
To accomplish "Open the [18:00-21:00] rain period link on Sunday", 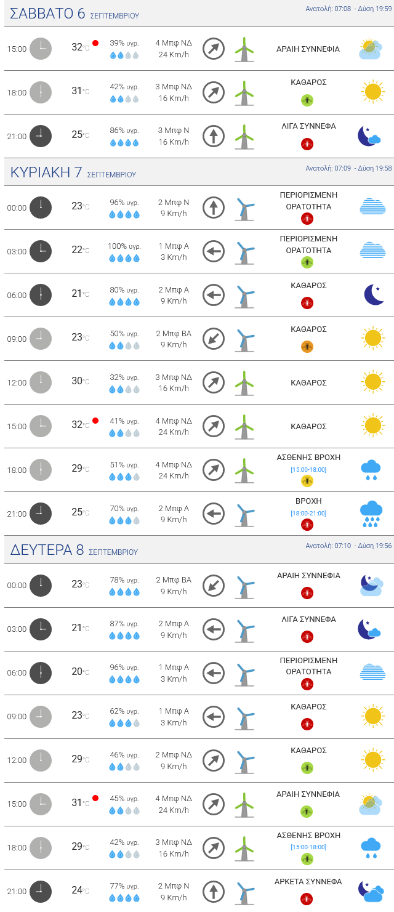I will [x=308, y=513].
